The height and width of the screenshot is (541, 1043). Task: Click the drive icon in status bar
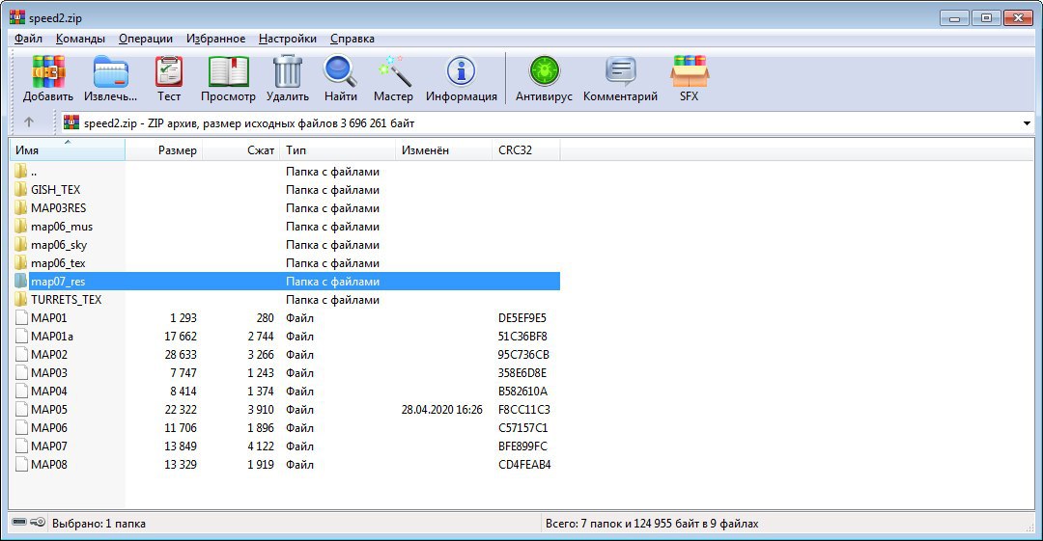click(19, 523)
